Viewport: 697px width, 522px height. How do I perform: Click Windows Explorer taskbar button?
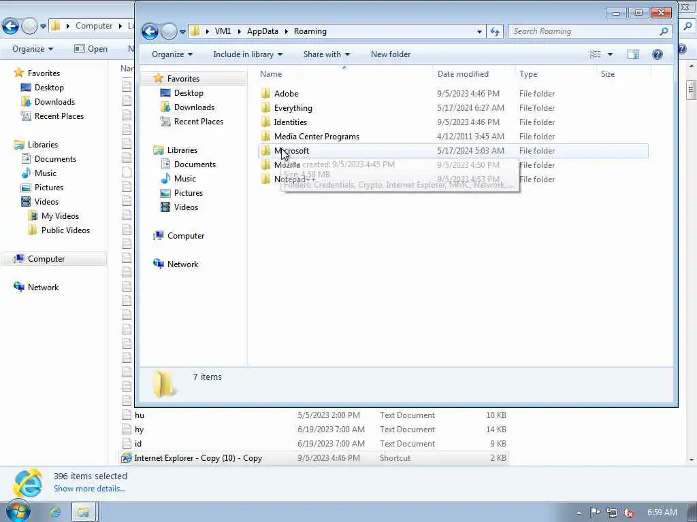(83, 512)
